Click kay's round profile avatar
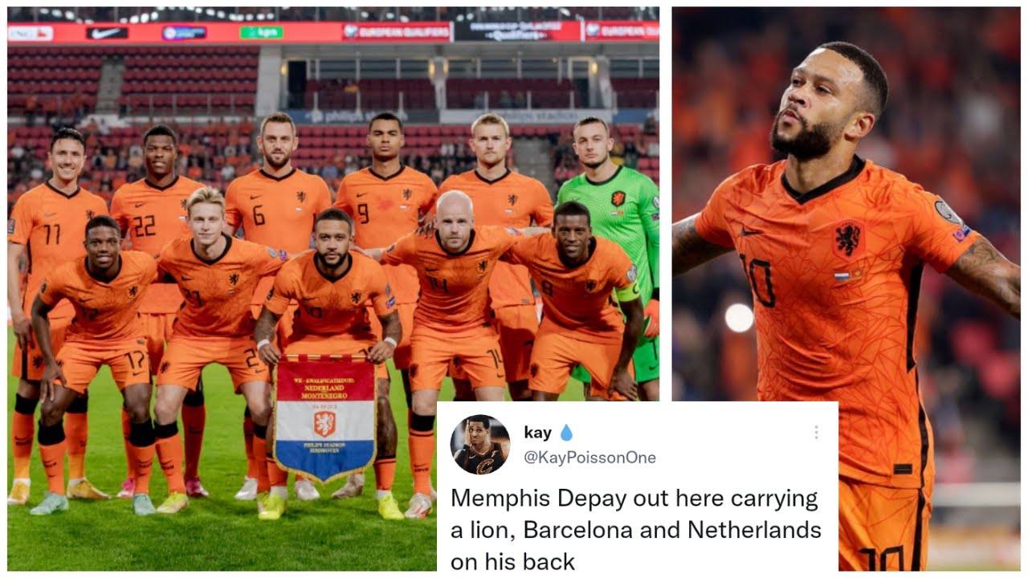This screenshot has width=1028, height=578. (x=480, y=445)
